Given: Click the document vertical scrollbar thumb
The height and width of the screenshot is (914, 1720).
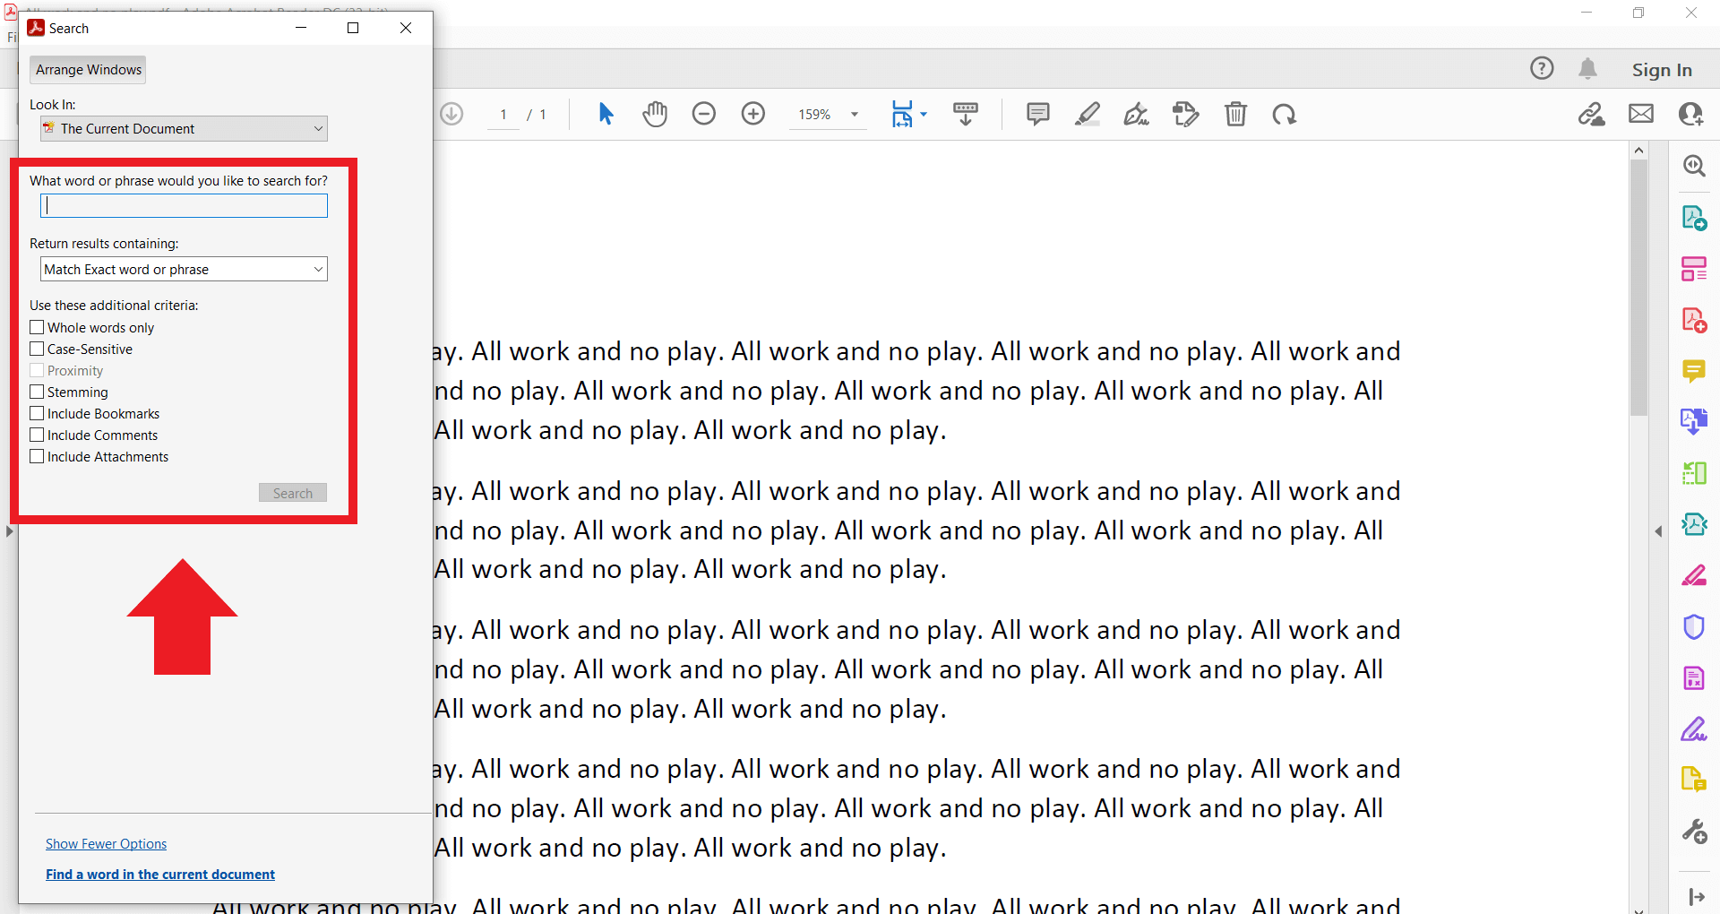Looking at the screenshot, I should click(1638, 287).
